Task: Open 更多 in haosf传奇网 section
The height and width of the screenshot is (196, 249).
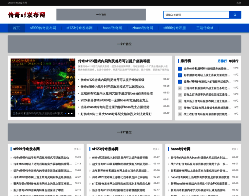Action: tap(235, 149)
